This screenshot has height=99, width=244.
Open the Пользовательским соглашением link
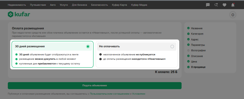pyautogui.click(x=110, y=94)
